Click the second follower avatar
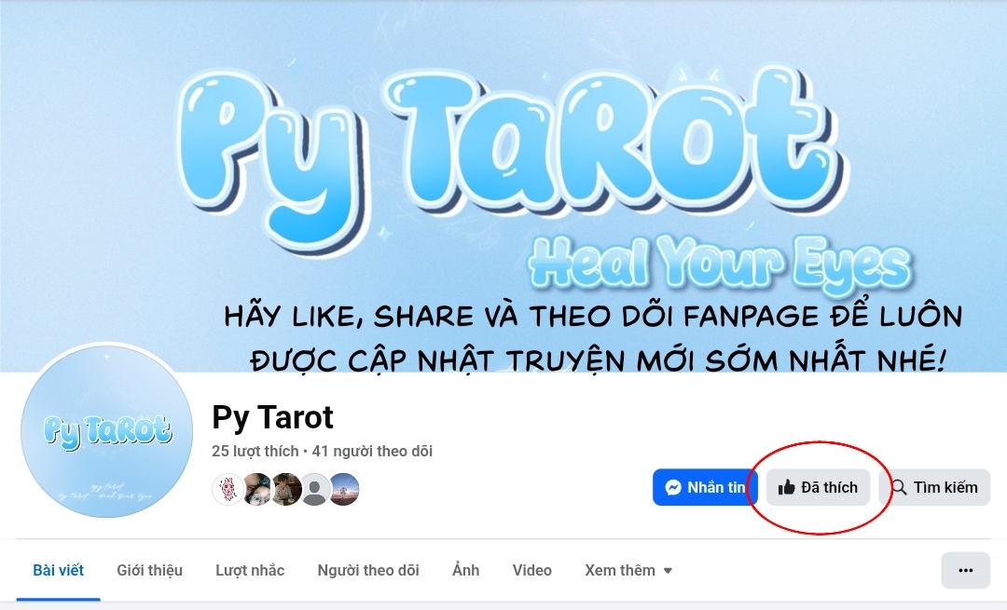1007x610 pixels. pyautogui.click(x=257, y=490)
